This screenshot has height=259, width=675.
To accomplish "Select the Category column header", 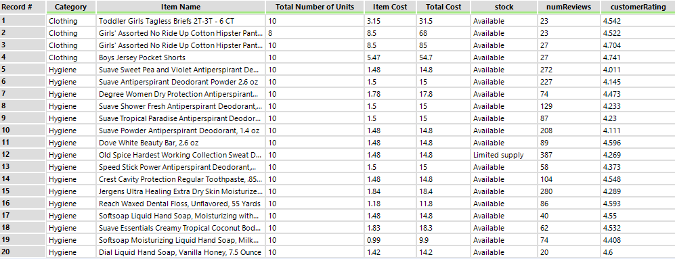I will point(70,7).
